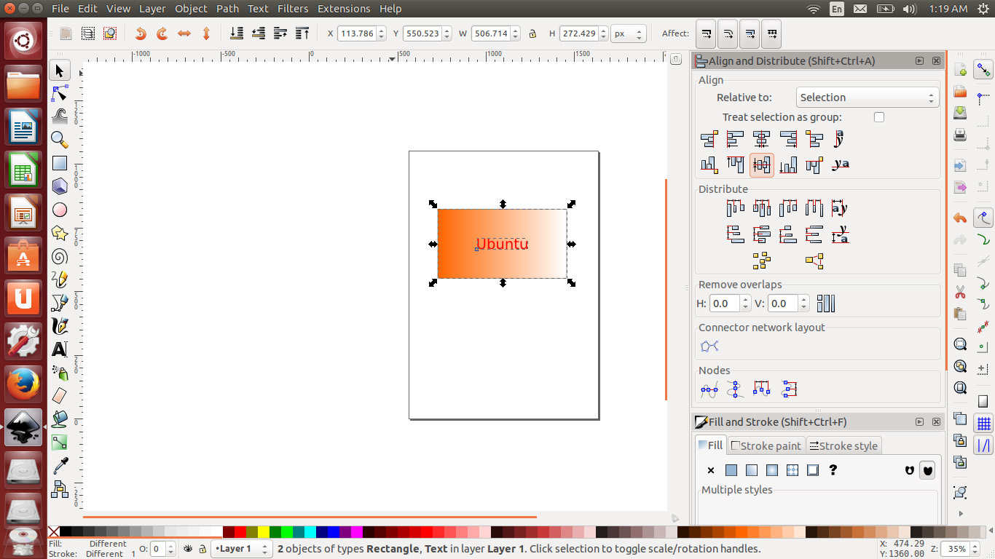Flip selection vertically

coord(206,33)
